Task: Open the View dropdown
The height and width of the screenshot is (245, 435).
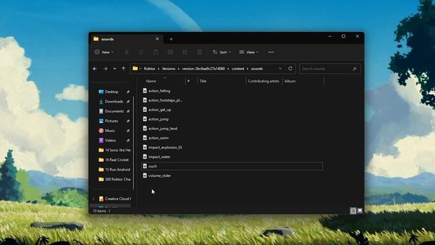Action: 249,52
